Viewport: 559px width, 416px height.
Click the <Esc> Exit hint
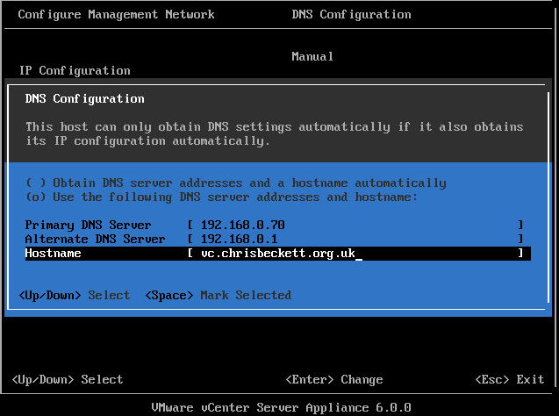pyautogui.click(x=509, y=380)
